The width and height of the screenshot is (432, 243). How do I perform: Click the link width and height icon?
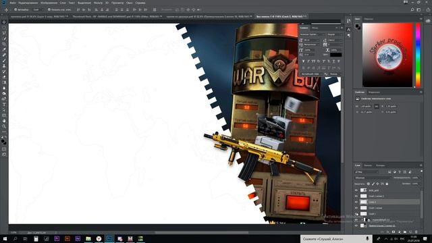click(377, 107)
